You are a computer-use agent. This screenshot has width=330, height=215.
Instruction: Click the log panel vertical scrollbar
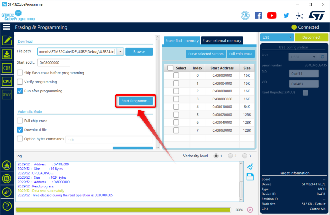tap(241, 182)
